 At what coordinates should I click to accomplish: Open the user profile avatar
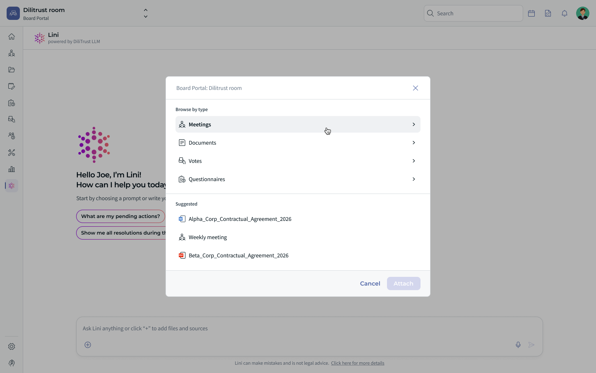point(583,13)
